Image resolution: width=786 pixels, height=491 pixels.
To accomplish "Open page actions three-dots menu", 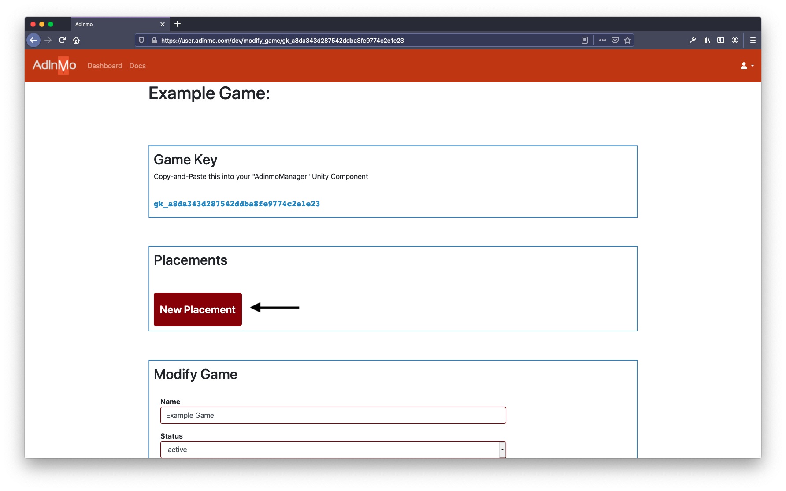I will [x=603, y=40].
